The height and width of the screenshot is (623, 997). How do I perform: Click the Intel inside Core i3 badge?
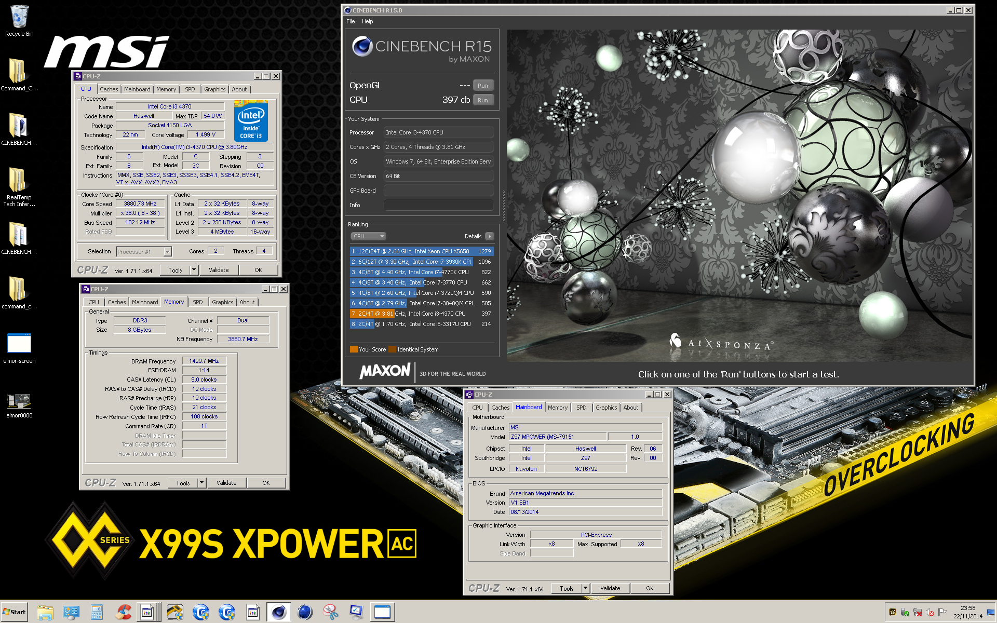[251, 121]
